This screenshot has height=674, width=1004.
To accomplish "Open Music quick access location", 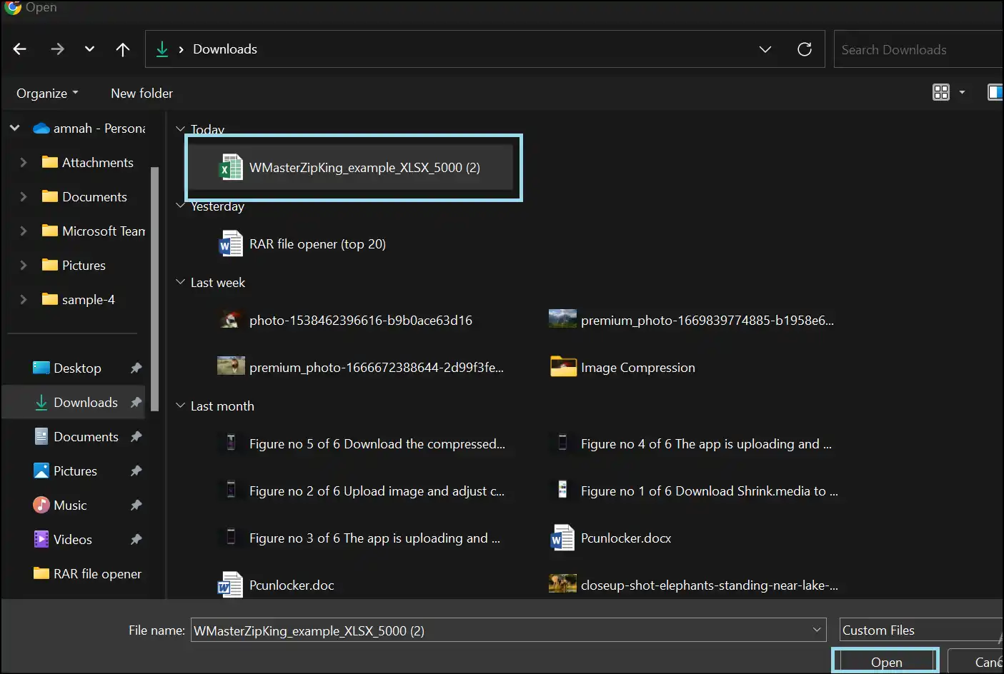I will click(60, 505).
